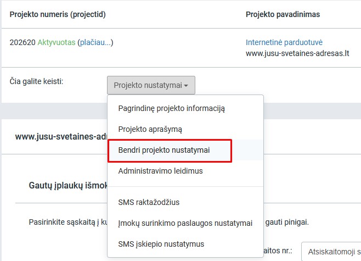Select Pagrindinę projekto informaciją menu entry
Screen dimensions: 361x261
pyautogui.click(x=172, y=108)
